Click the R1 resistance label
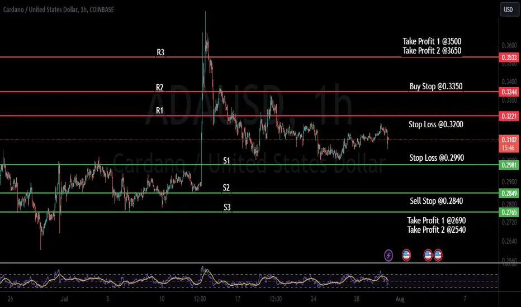This screenshot has height=307, width=521. pos(160,110)
